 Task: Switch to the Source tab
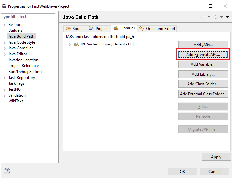click(x=75, y=29)
